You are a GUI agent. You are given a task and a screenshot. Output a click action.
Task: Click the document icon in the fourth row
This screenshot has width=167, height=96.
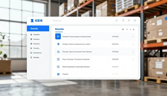coord(58,59)
